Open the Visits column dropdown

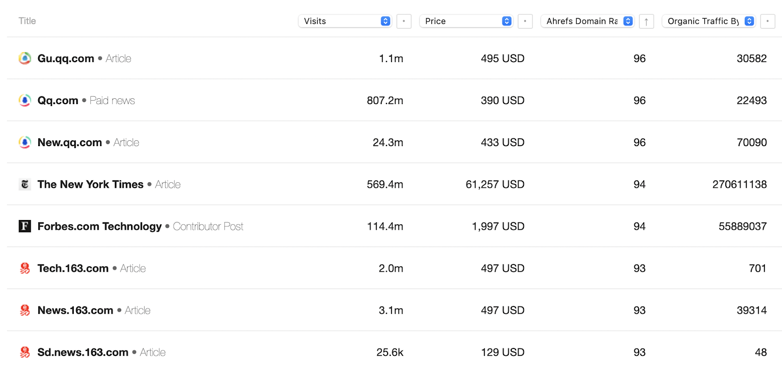coord(345,22)
